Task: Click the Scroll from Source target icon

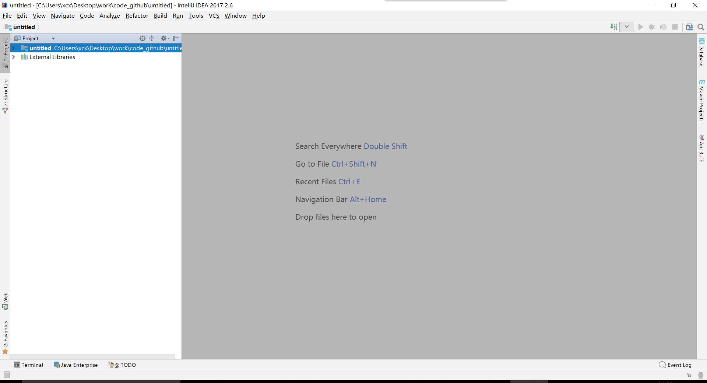Action: point(143,38)
